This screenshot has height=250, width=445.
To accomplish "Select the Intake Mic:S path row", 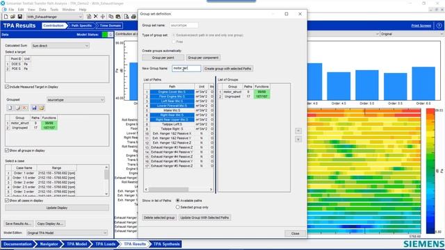I will 172,110.
